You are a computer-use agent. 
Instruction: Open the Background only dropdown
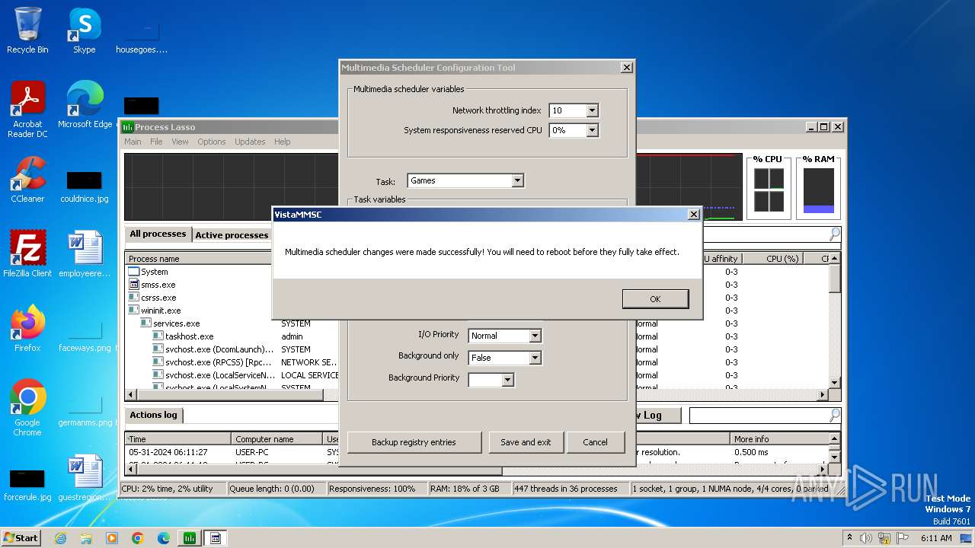(535, 358)
